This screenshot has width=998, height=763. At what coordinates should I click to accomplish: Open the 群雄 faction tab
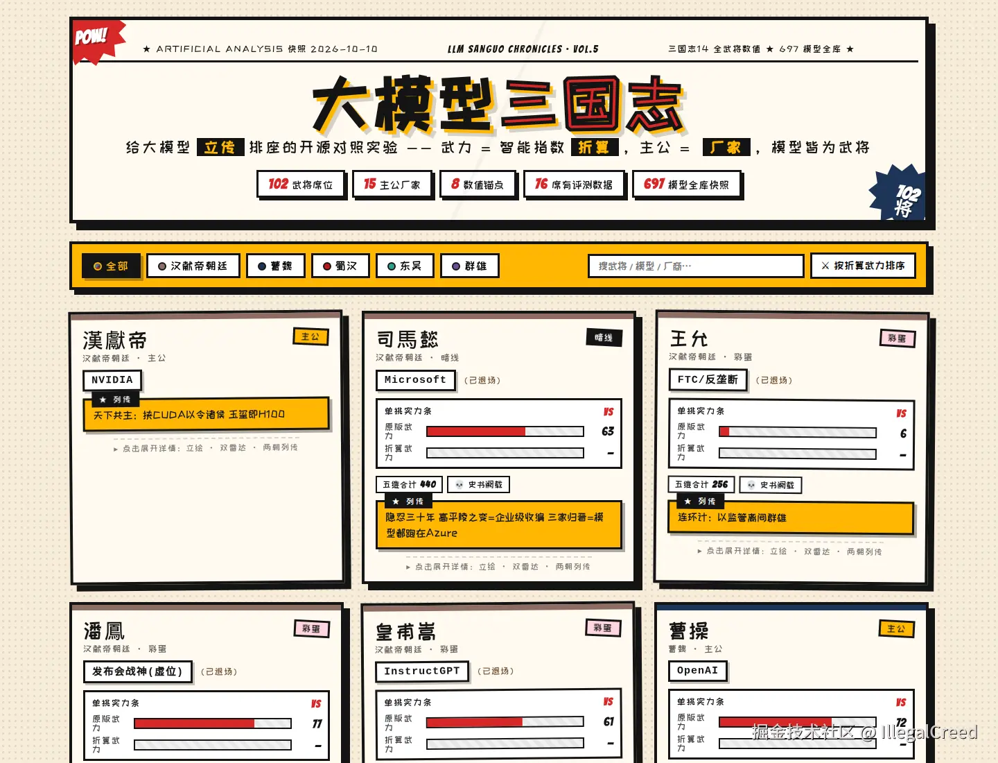[x=470, y=266]
